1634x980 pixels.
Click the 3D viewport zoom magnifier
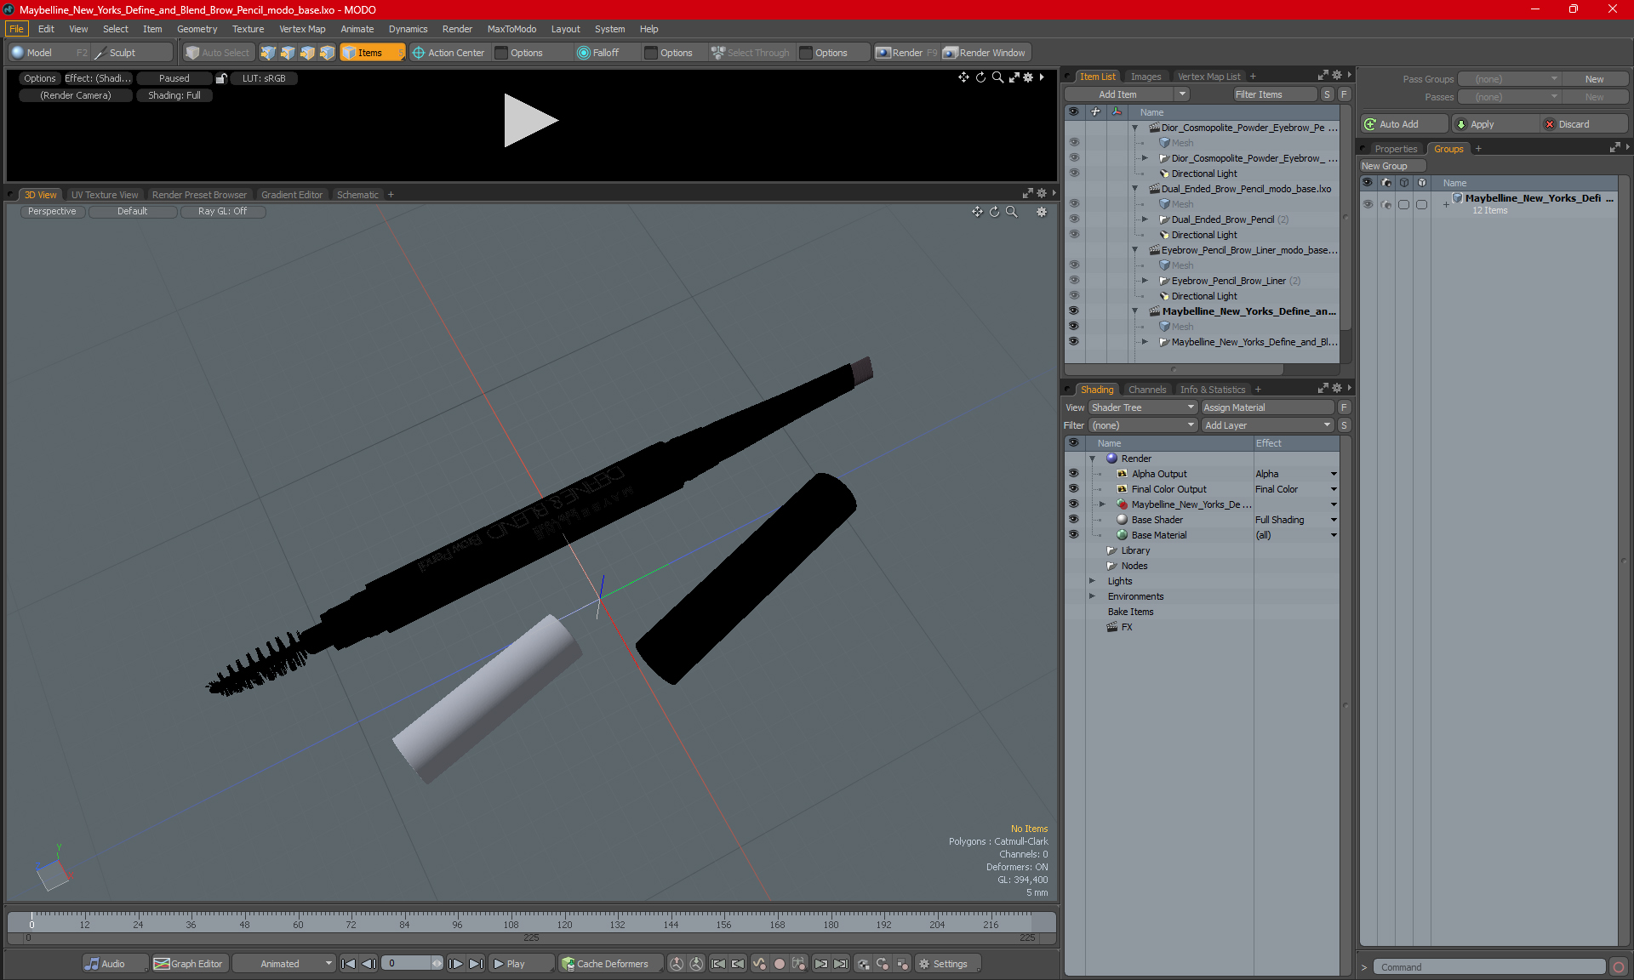[x=1012, y=212]
